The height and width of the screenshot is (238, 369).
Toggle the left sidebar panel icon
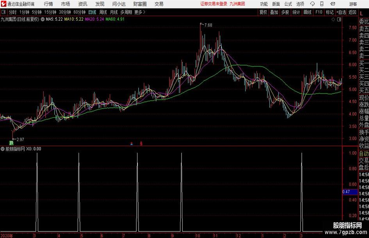pyautogui.click(x=4, y=12)
